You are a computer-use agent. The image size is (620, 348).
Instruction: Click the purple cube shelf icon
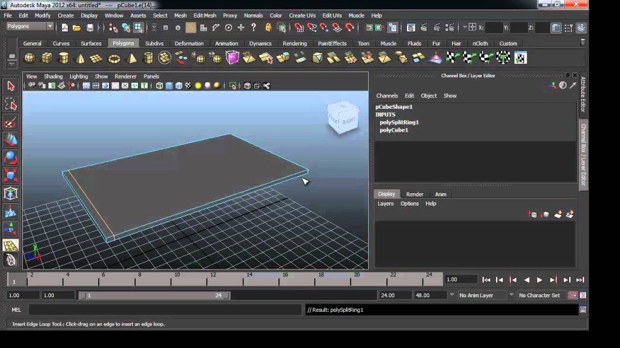[x=232, y=57]
